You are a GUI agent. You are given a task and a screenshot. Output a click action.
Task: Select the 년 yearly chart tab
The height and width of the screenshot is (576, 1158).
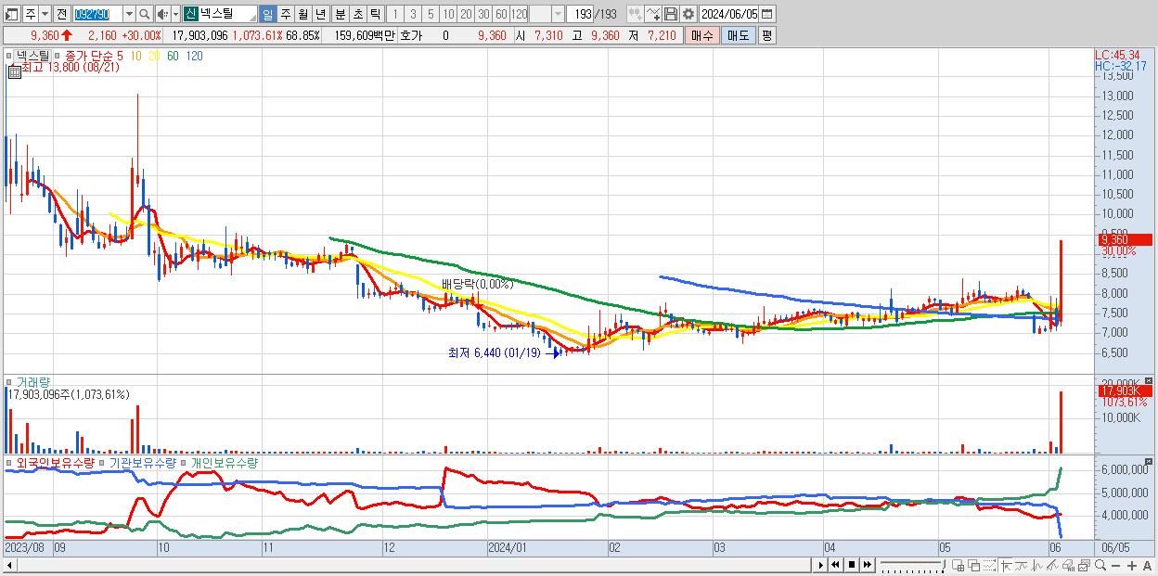coord(320,14)
